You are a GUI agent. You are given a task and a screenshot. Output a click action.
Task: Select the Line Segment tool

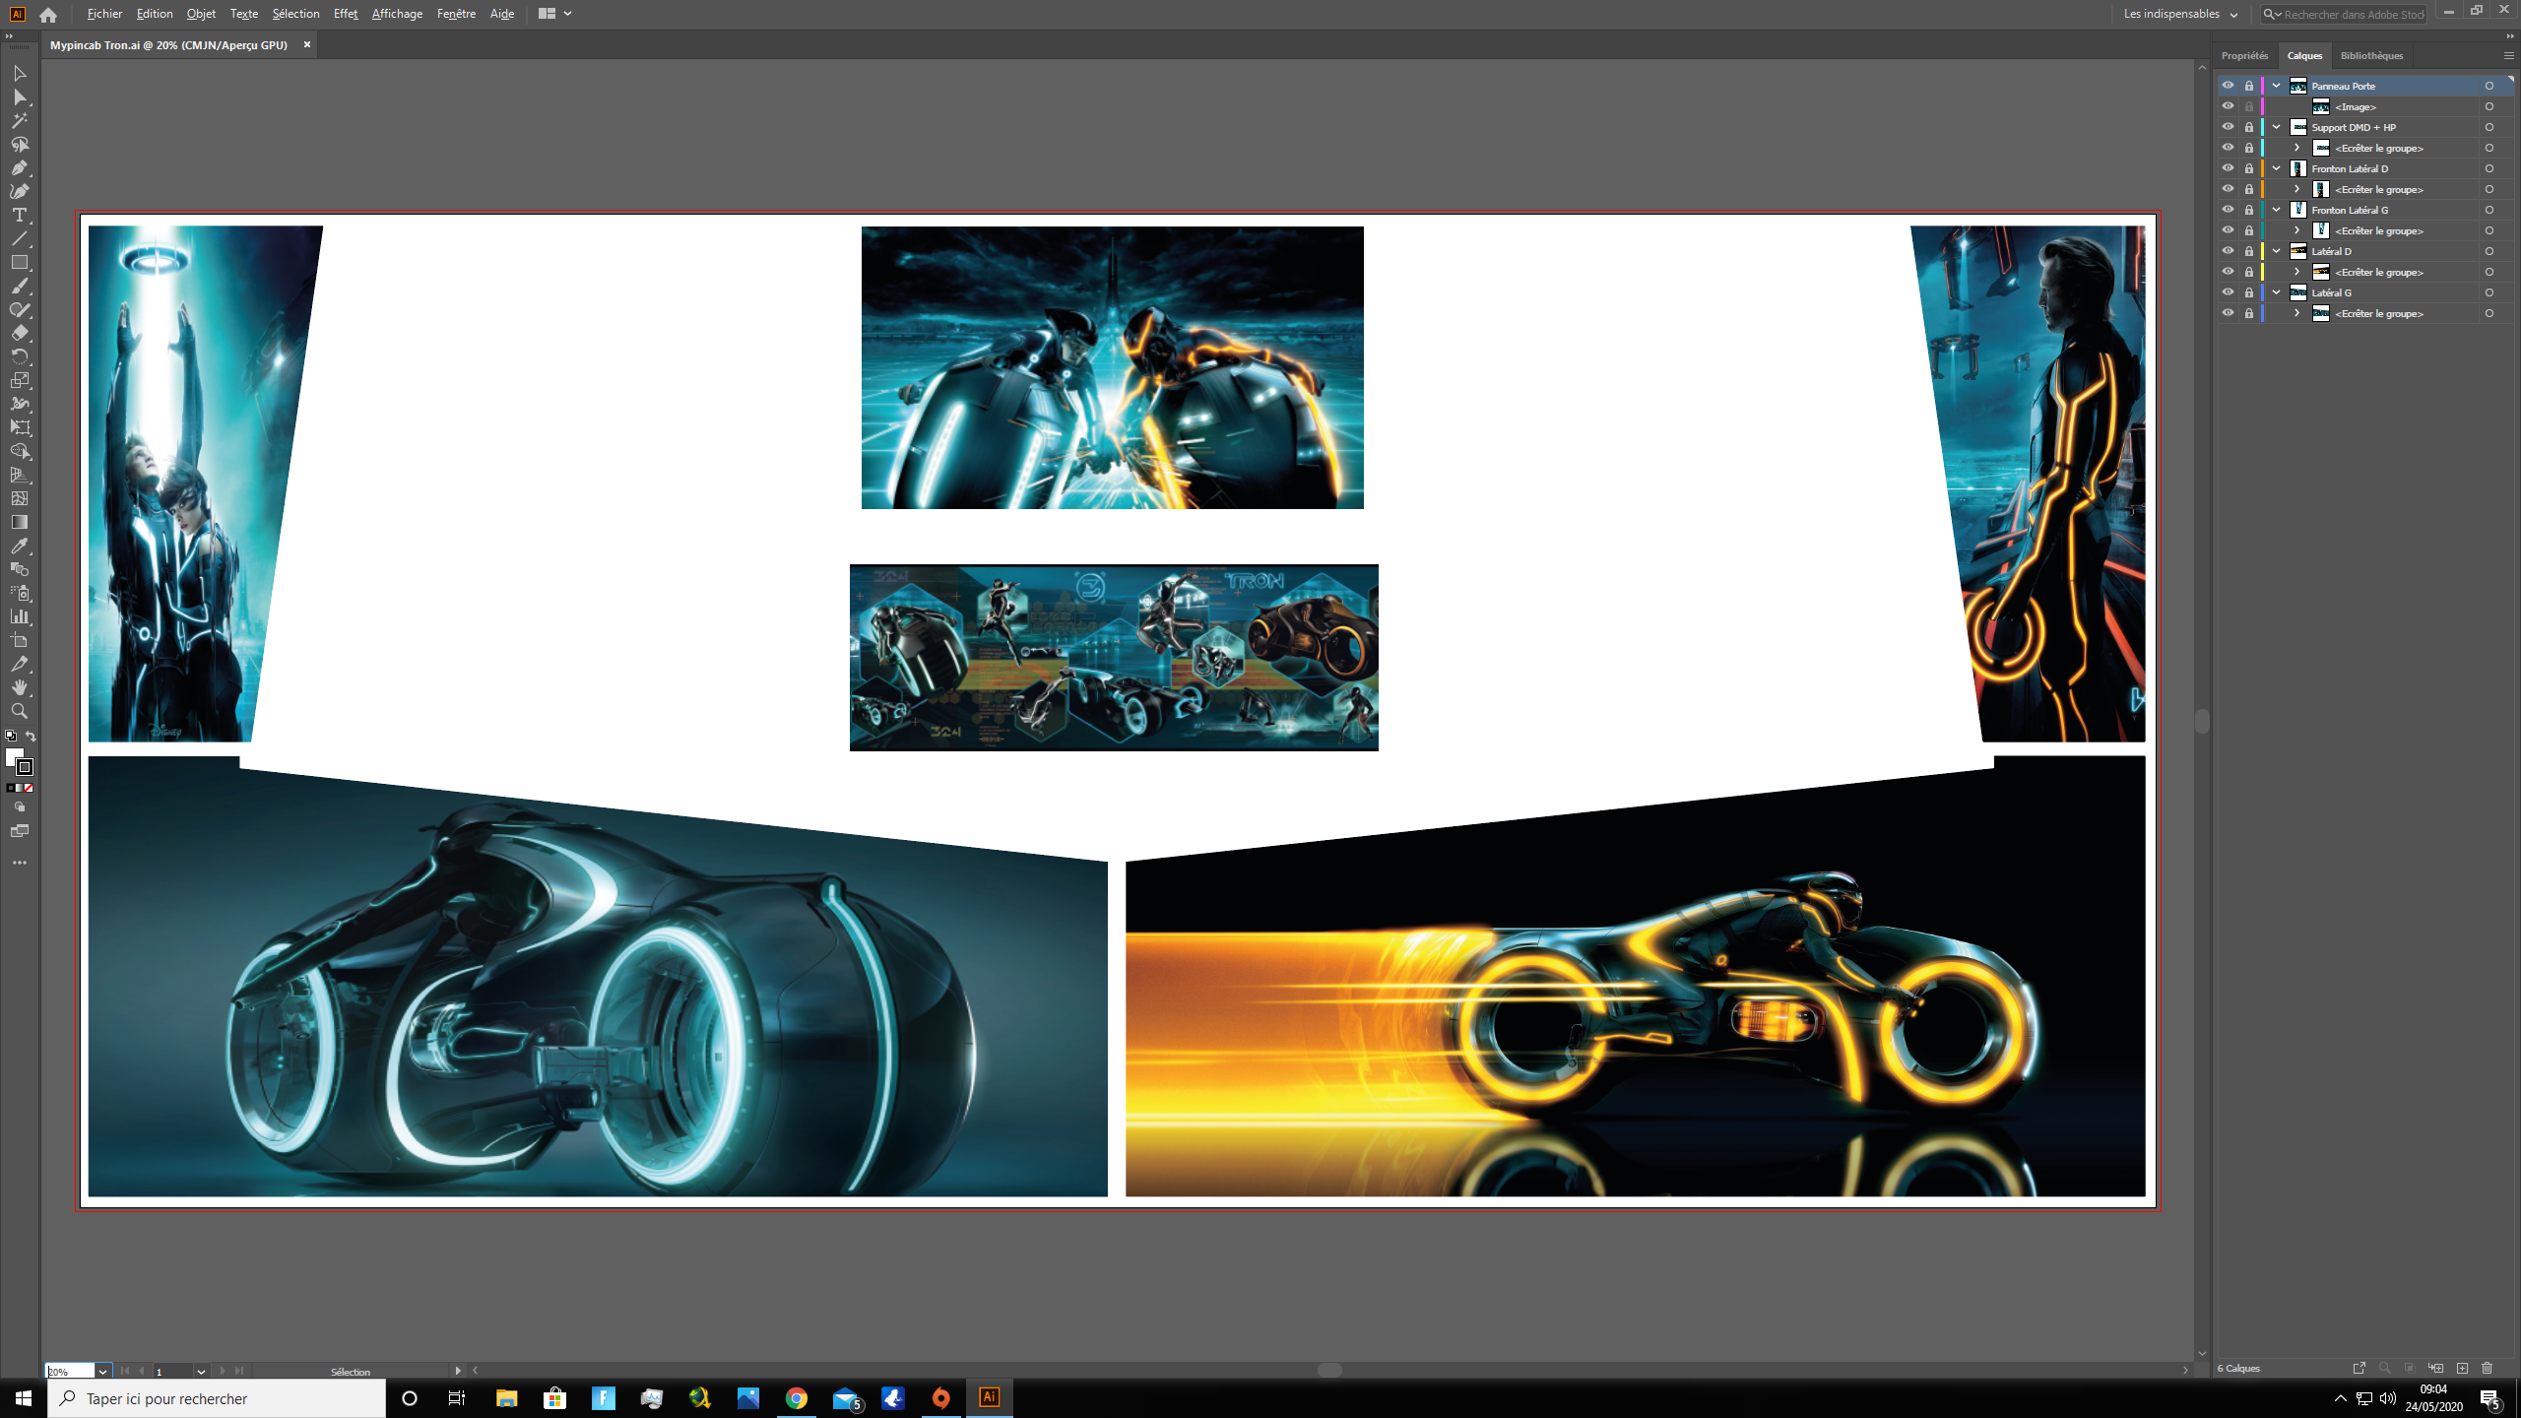tap(19, 239)
